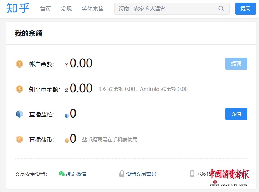Focus the search box with 河南一农家 text

(165, 9)
